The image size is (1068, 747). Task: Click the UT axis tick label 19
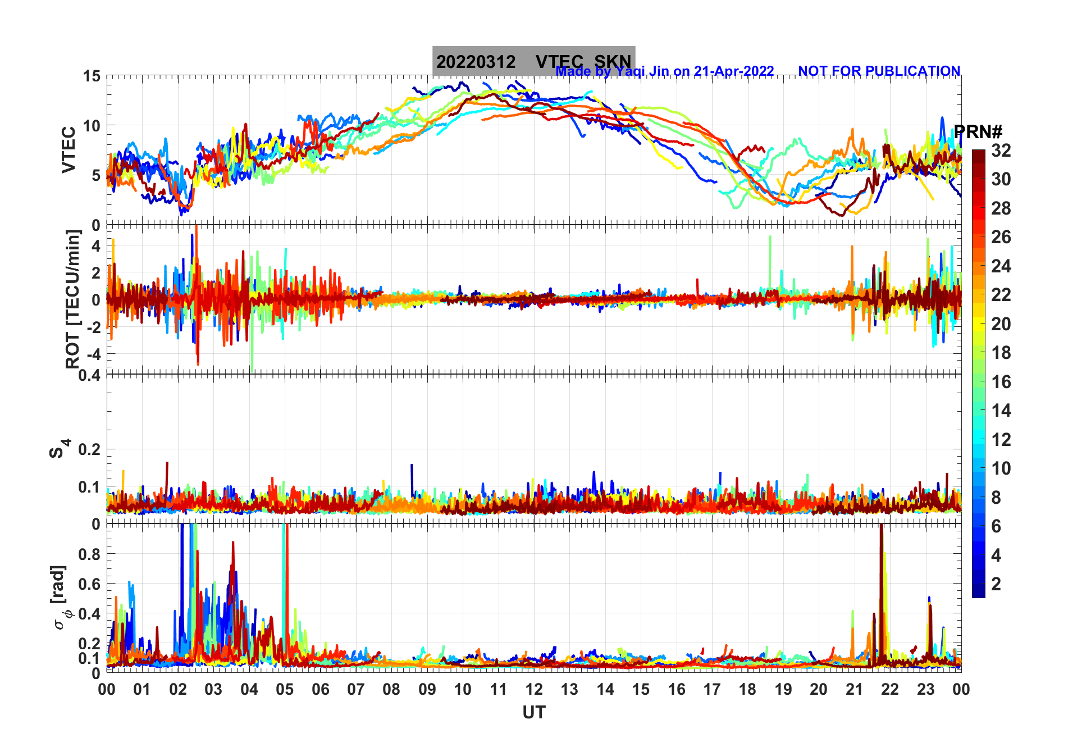(x=783, y=690)
